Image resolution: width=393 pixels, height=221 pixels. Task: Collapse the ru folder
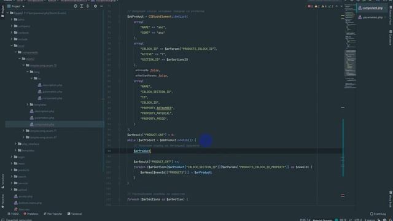(x=32, y=78)
